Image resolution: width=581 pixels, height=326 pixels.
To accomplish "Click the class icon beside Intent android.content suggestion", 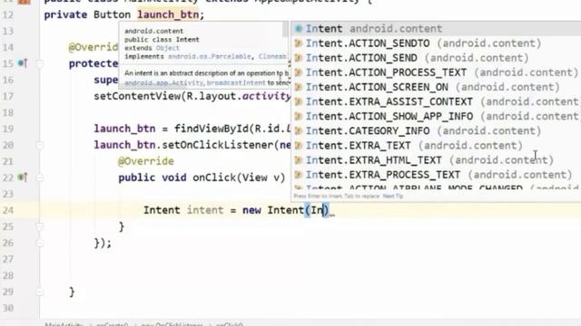I will pos(299,28).
